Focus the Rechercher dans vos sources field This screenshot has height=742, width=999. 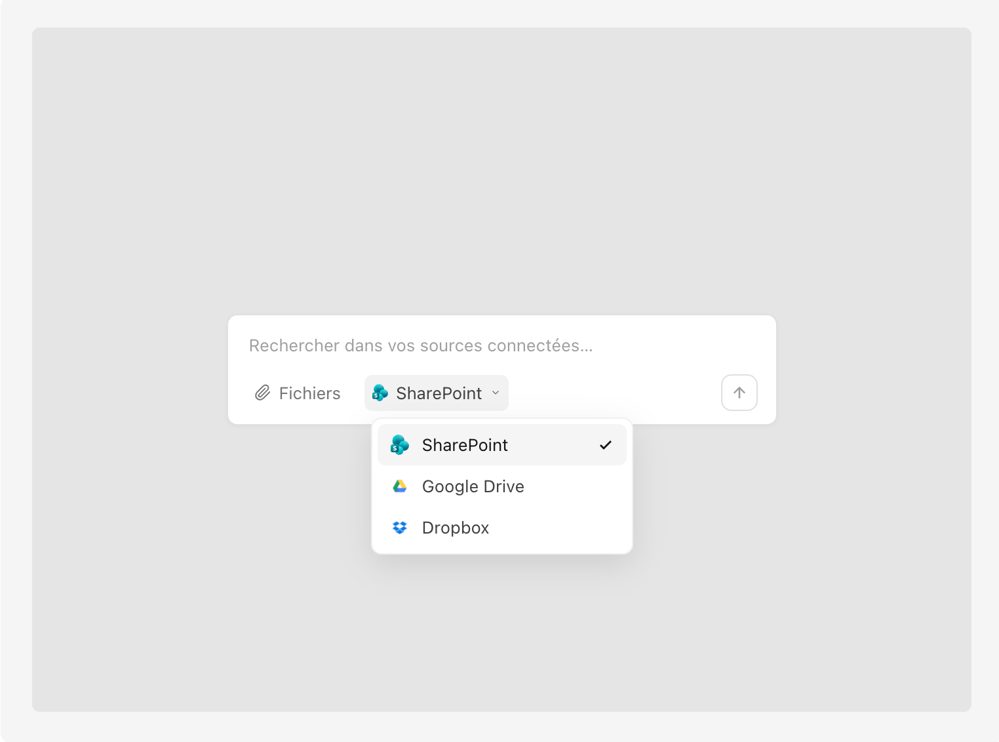click(x=502, y=345)
